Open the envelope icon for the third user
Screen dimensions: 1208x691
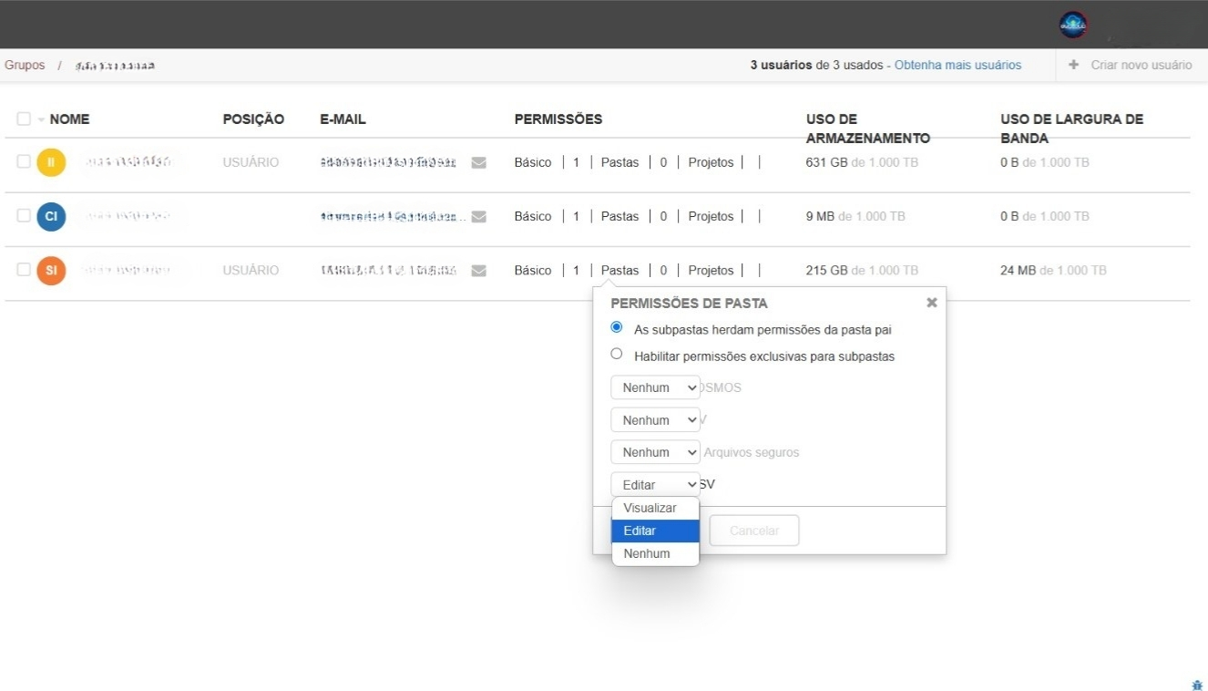(478, 270)
